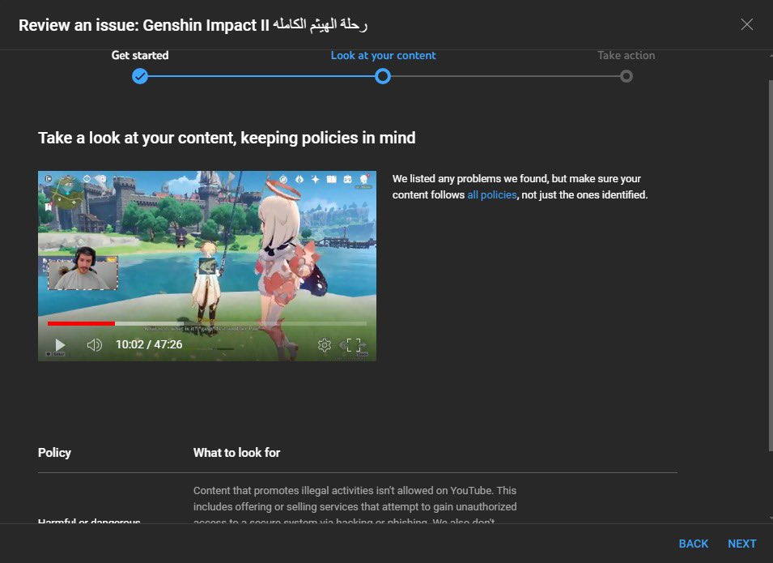Enter fullscreen mode in the video player
Viewport: 773px width, 563px height.
(x=354, y=344)
